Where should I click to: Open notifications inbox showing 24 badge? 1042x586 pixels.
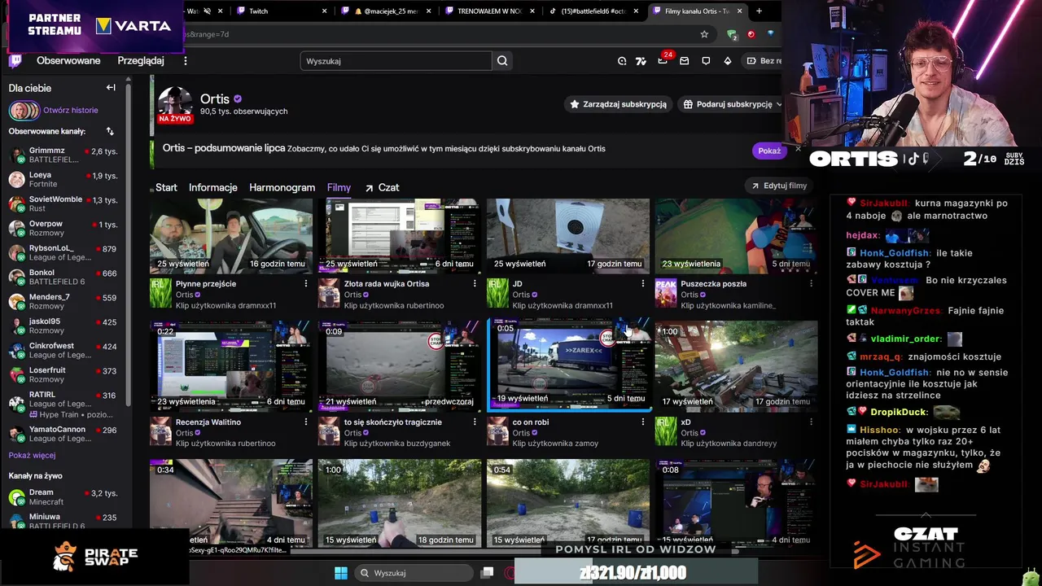(x=663, y=61)
